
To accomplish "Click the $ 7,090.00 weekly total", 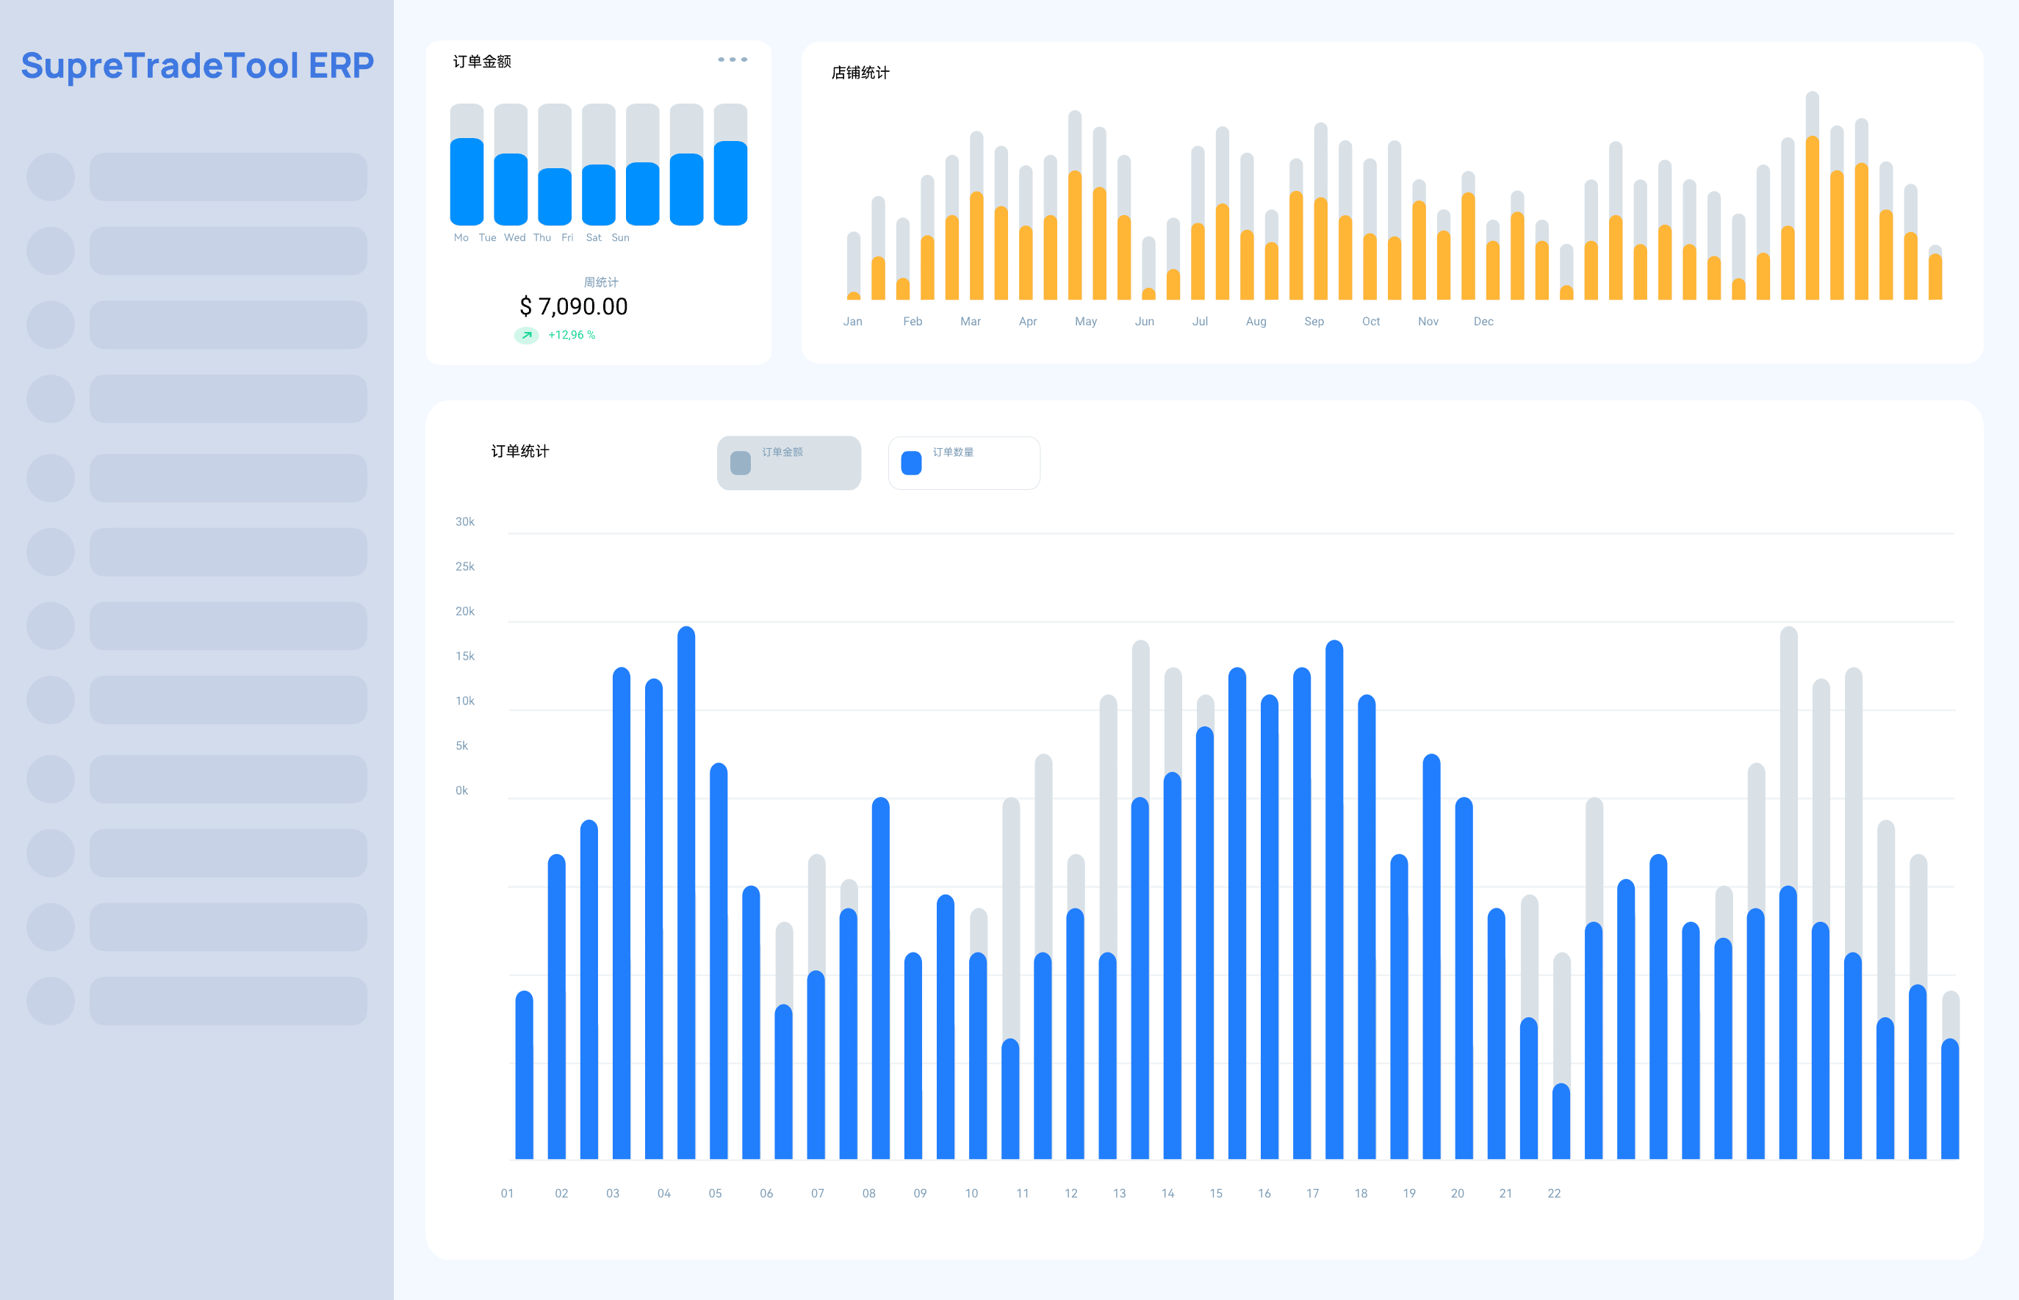I will (x=573, y=306).
